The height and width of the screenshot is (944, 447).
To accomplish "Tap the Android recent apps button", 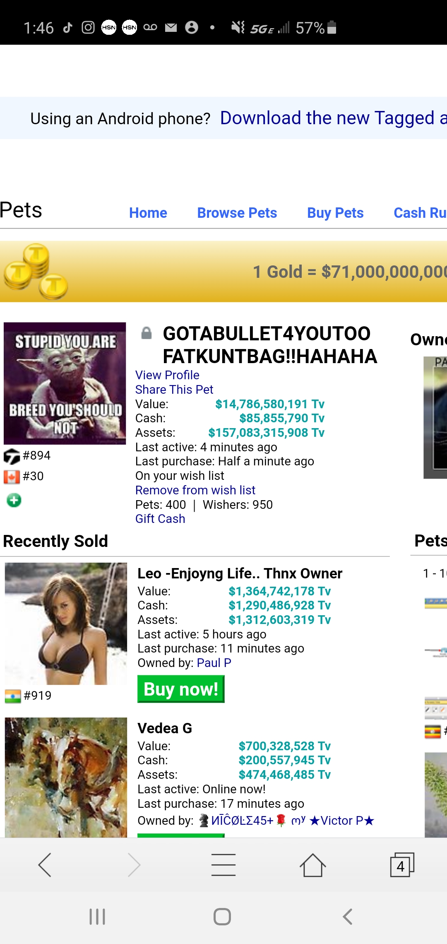I will point(98,917).
